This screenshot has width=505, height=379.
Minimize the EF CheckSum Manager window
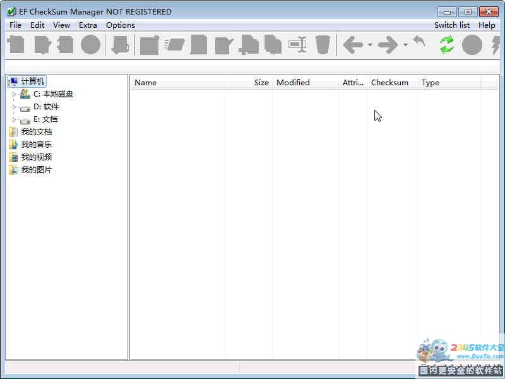click(x=447, y=12)
